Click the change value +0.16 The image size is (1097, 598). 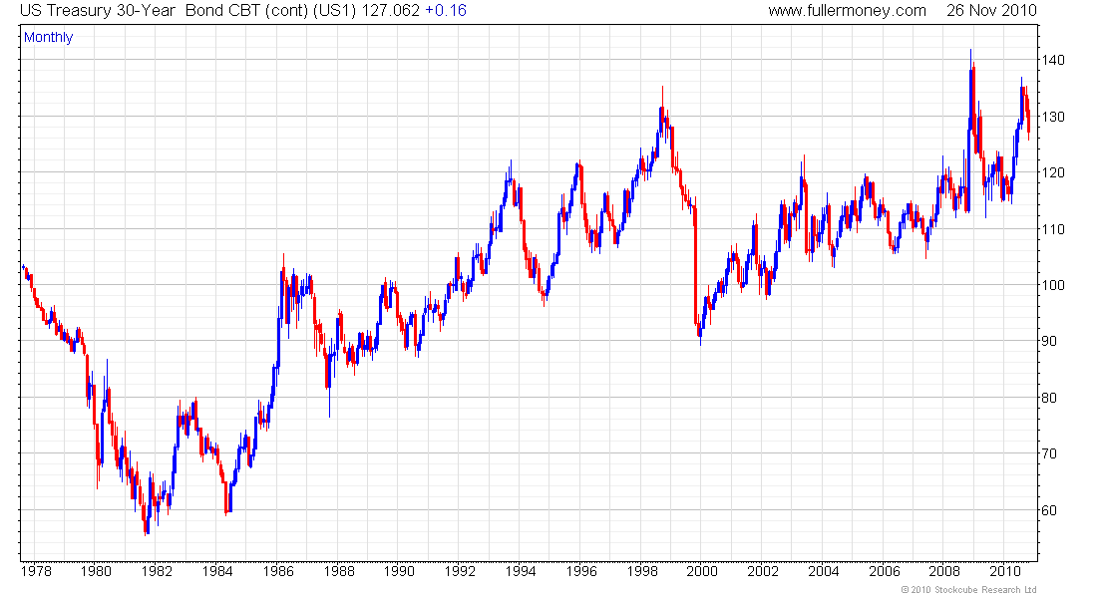(446, 11)
